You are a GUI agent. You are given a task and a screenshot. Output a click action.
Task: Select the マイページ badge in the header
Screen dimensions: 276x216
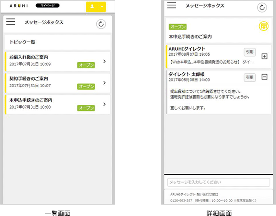pos(47,6)
